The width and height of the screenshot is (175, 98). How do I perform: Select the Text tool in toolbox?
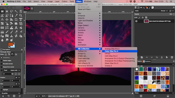pos(16,28)
